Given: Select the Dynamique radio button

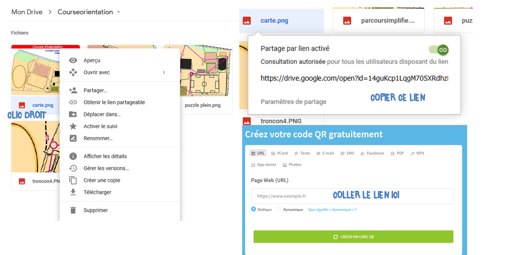Looking at the screenshot, I should (x=279, y=209).
